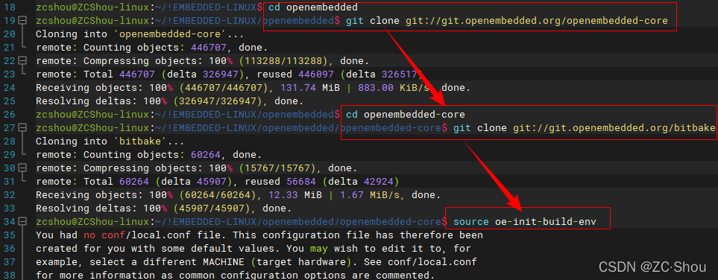Click the command "source oe-init-build-env"
718x280 pixels.
coord(525,222)
